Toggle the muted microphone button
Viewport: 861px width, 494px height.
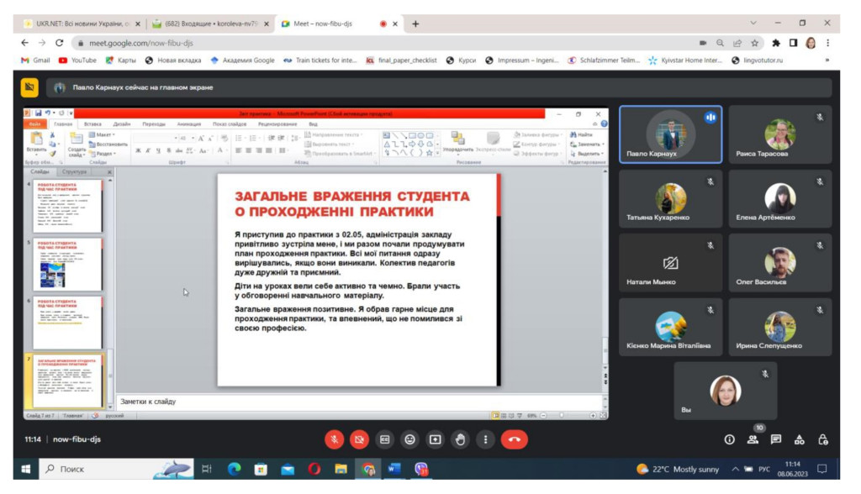coord(334,439)
